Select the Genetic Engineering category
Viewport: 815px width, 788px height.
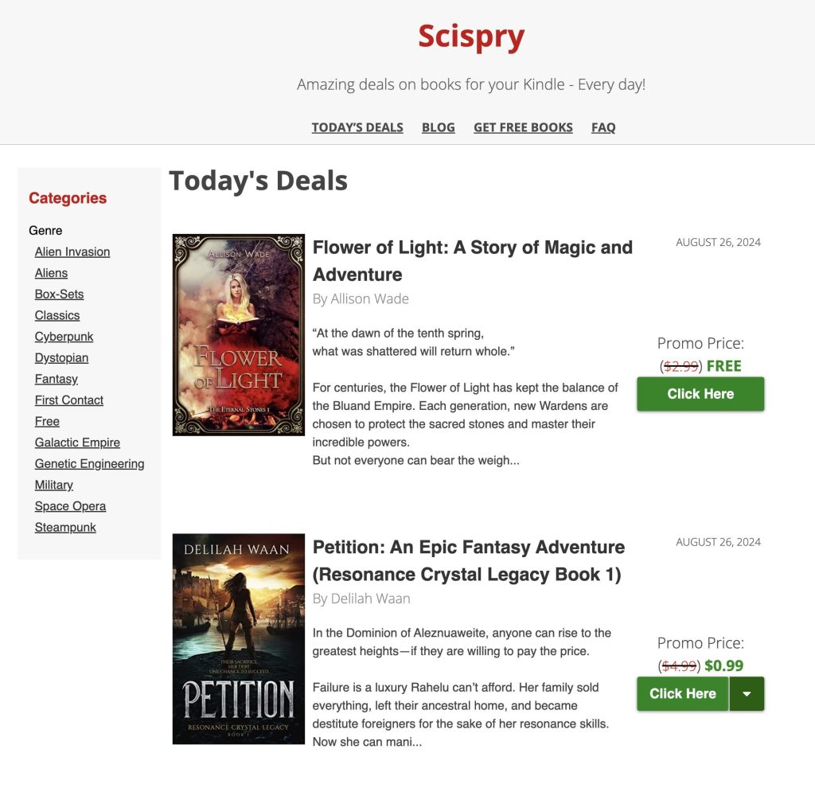click(89, 463)
